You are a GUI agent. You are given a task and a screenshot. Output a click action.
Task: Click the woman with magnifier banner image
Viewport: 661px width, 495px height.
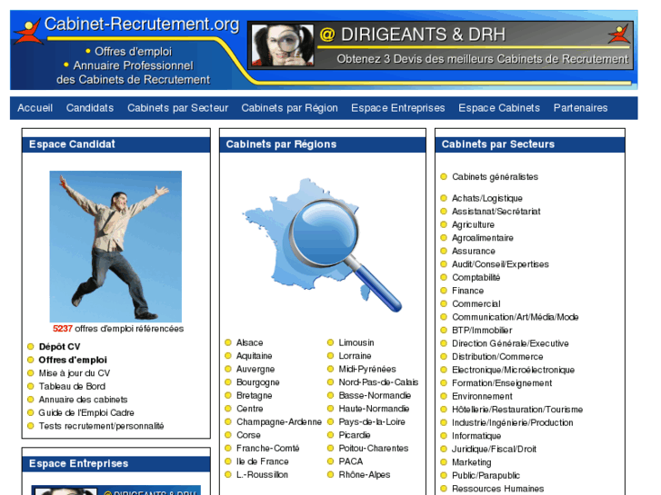pyautogui.click(x=282, y=45)
